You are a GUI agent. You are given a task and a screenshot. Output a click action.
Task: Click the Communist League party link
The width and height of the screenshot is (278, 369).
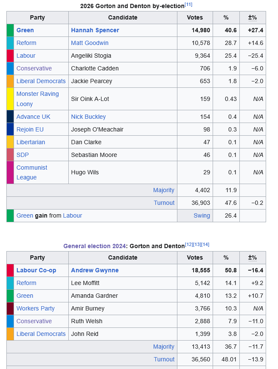[32, 168]
